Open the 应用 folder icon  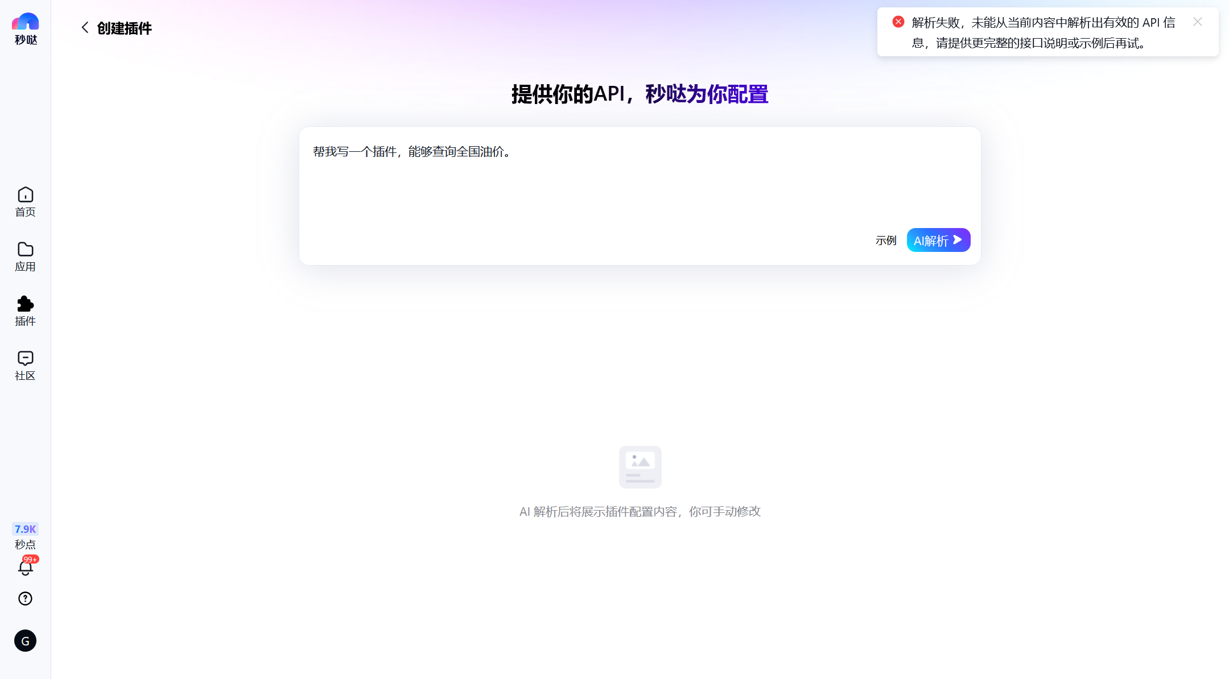26,250
